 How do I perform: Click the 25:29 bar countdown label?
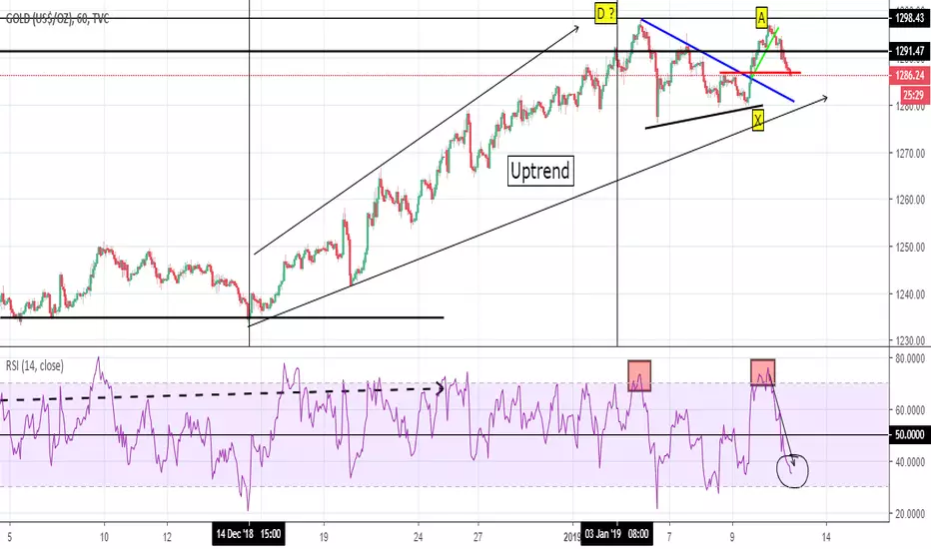(x=913, y=95)
